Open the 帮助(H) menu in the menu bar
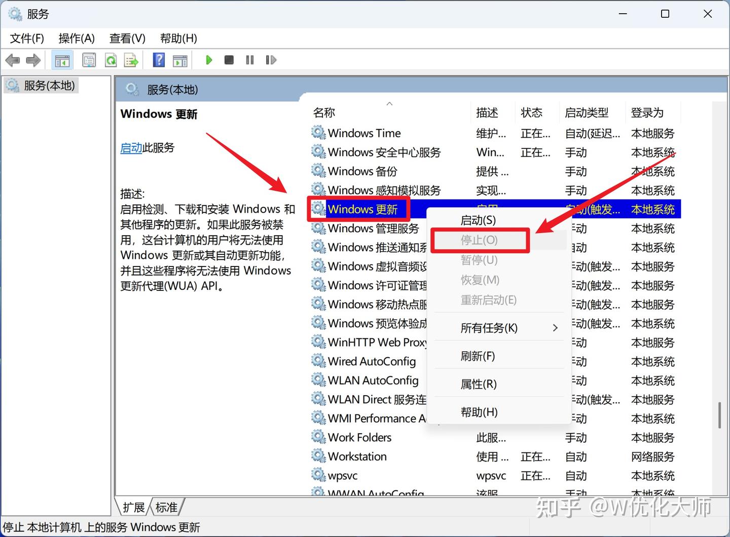The height and width of the screenshot is (537, 730). click(x=178, y=39)
